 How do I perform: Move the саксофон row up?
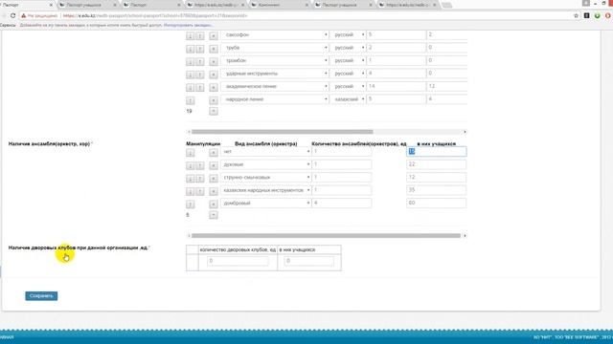(x=200, y=36)
